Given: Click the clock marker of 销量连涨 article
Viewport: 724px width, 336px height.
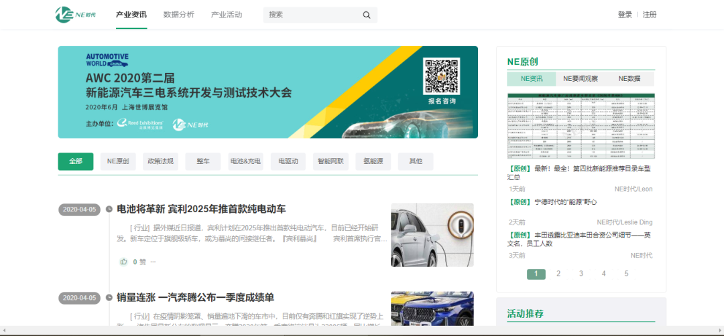Looking at the screenshot, I should point(109,298).
